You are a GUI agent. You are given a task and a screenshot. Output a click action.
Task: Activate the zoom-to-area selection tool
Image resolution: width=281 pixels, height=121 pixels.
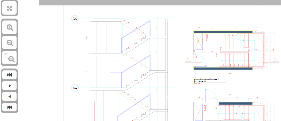9,58
